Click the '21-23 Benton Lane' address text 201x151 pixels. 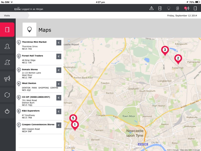[31, 73]
